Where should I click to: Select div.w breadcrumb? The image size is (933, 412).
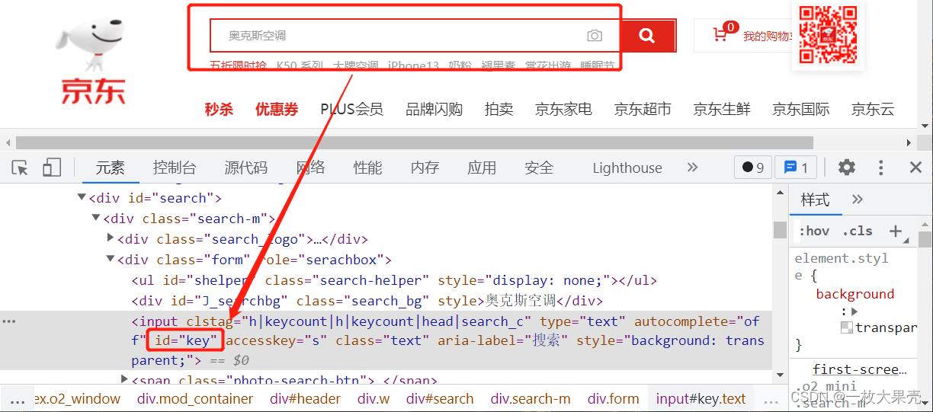pos(375,398)
